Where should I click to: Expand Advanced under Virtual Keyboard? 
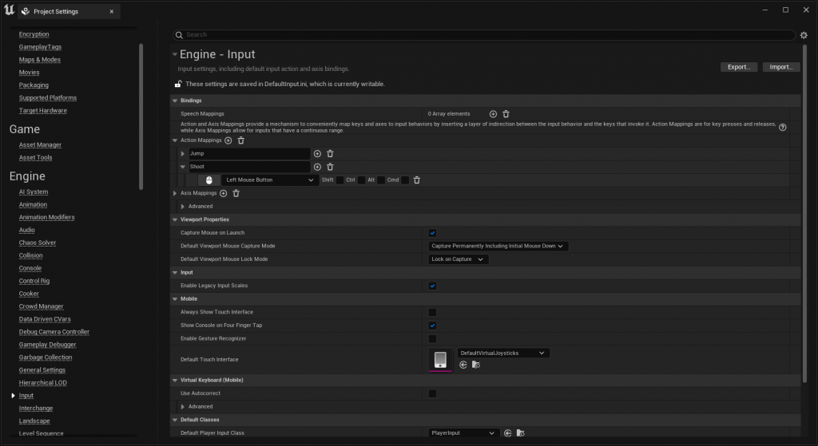[x=183, y=407]
